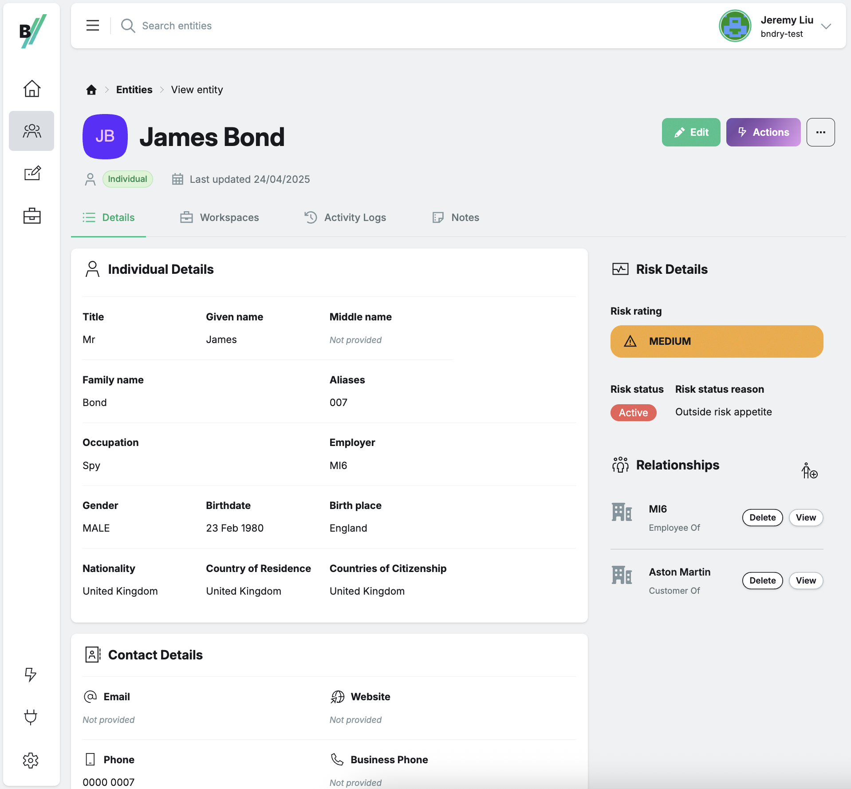Click the Employer value MI6
Image resolution: width=851 pixels, height=789 pixels.
338,466
